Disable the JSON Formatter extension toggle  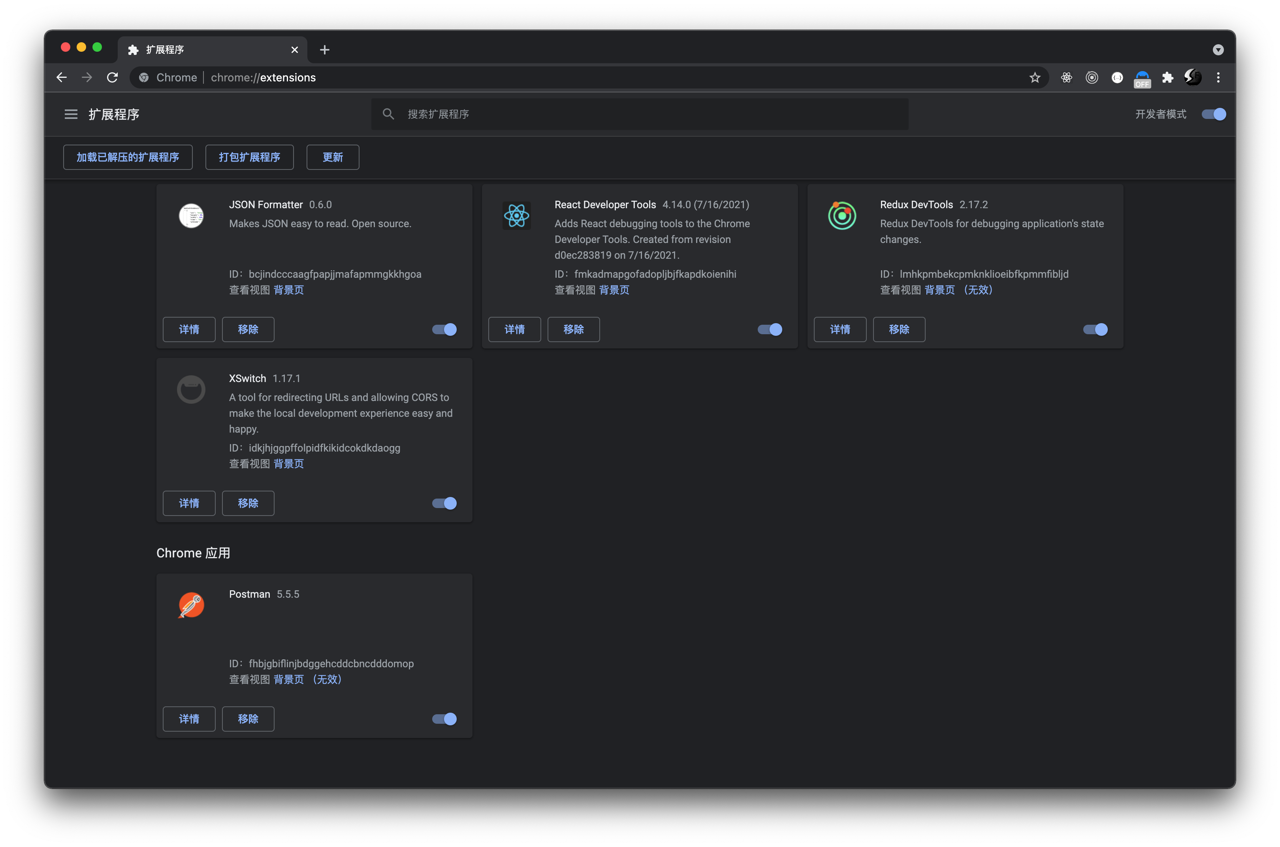point(444,329)
